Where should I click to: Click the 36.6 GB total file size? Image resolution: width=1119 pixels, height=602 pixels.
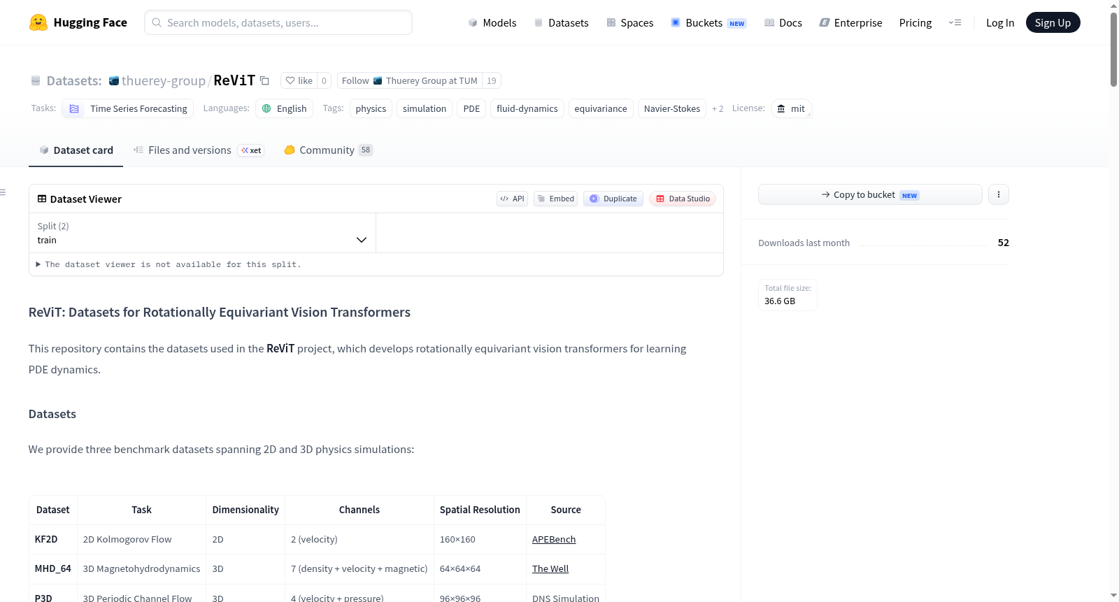click(780, 301)
